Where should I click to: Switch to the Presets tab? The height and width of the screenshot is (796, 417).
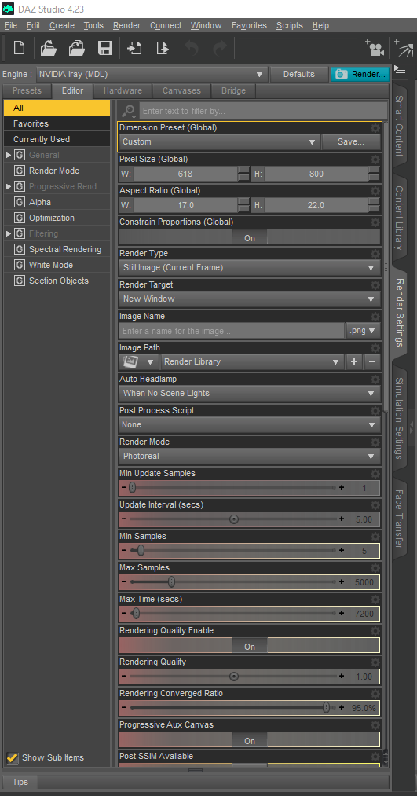coord(27,91)
